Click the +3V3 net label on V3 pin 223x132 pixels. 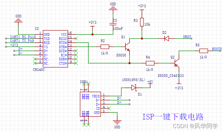(14, 45)
